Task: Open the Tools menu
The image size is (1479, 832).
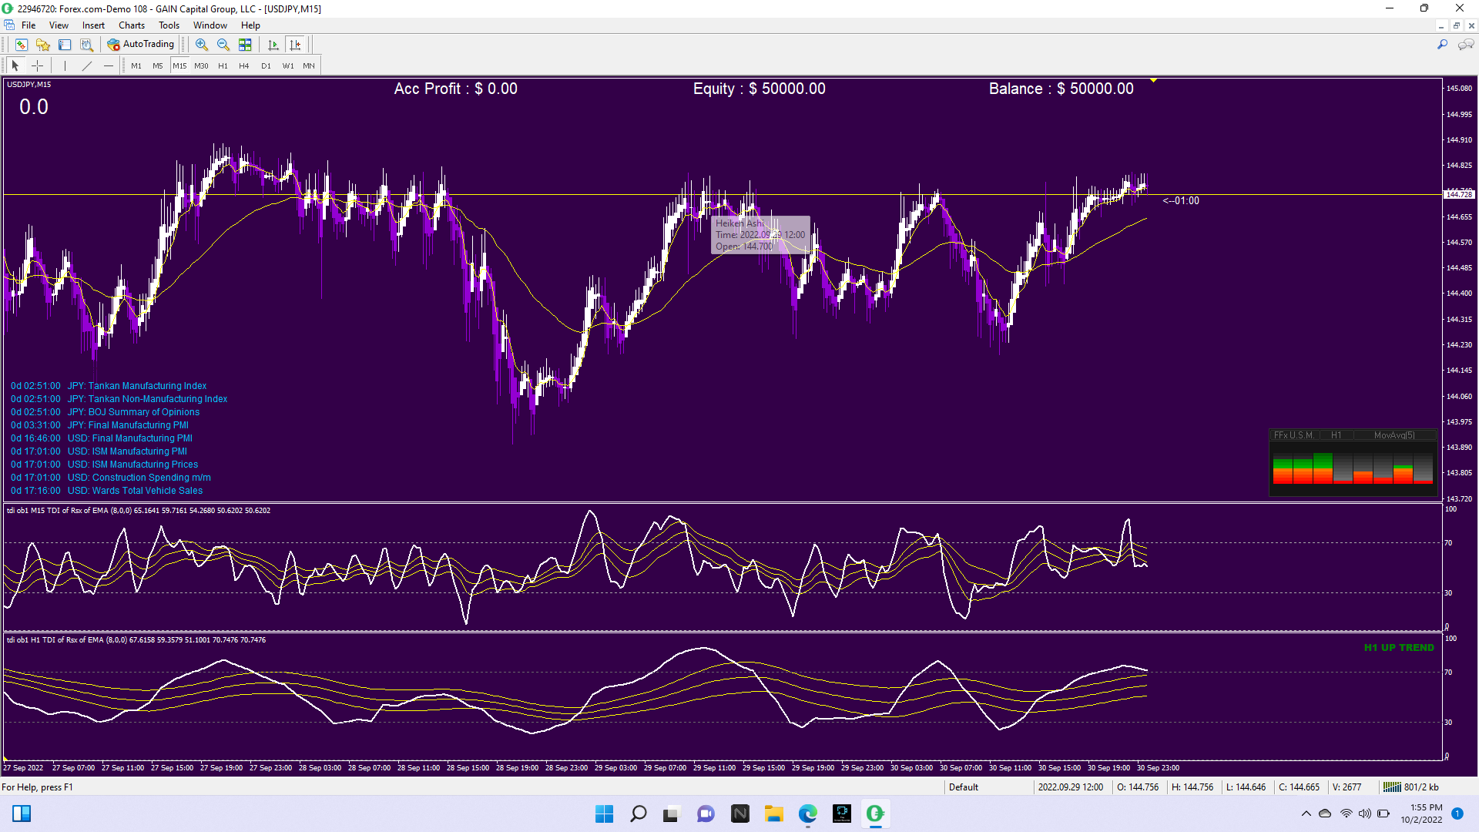Action: point(169,25)
